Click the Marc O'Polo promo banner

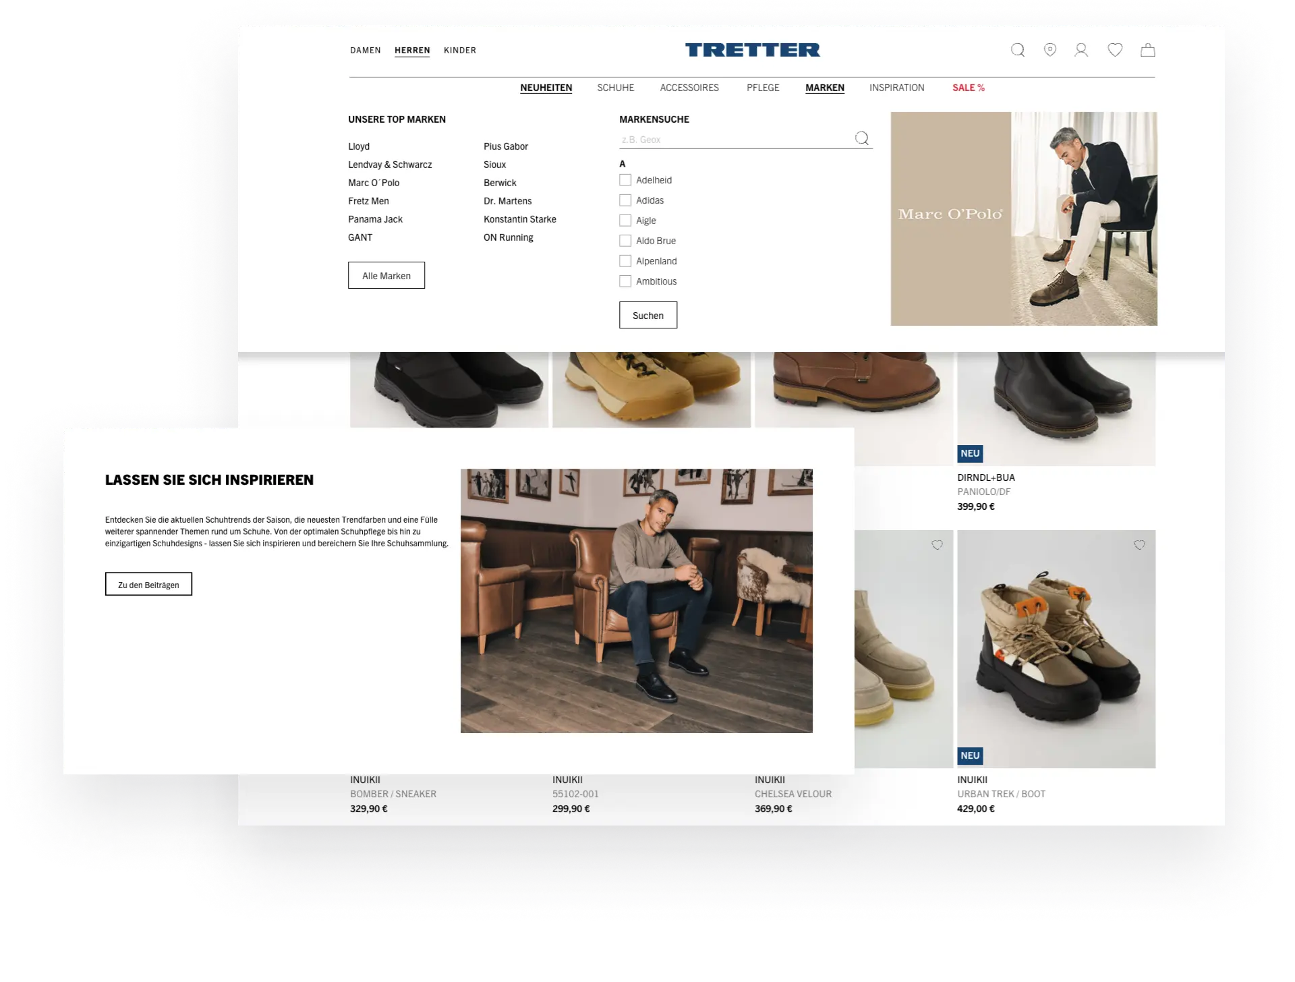1024,219
